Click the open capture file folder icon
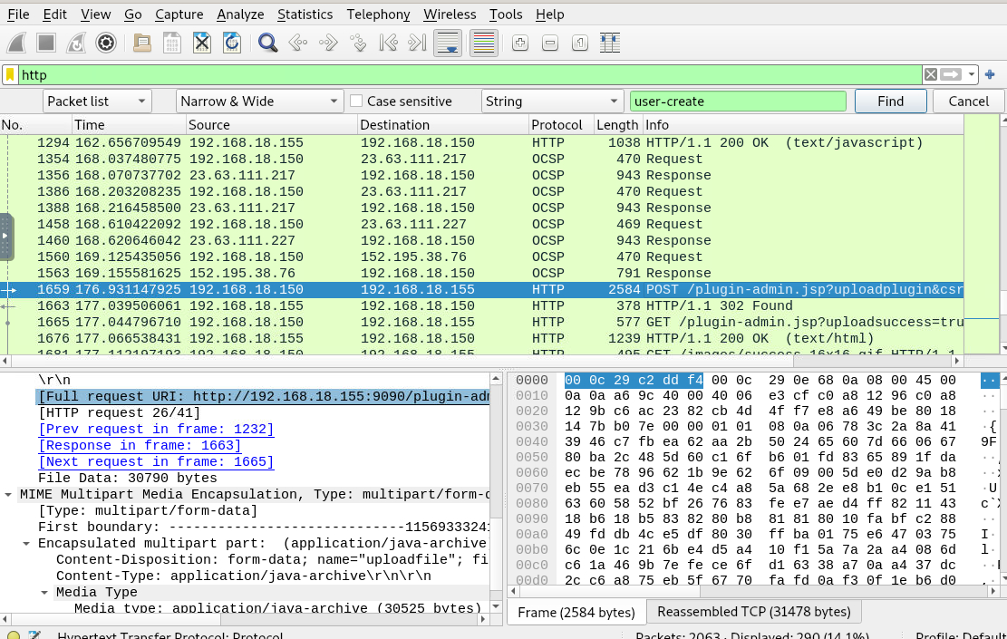This screenshot has height=639, width=1007. point(141,43)
